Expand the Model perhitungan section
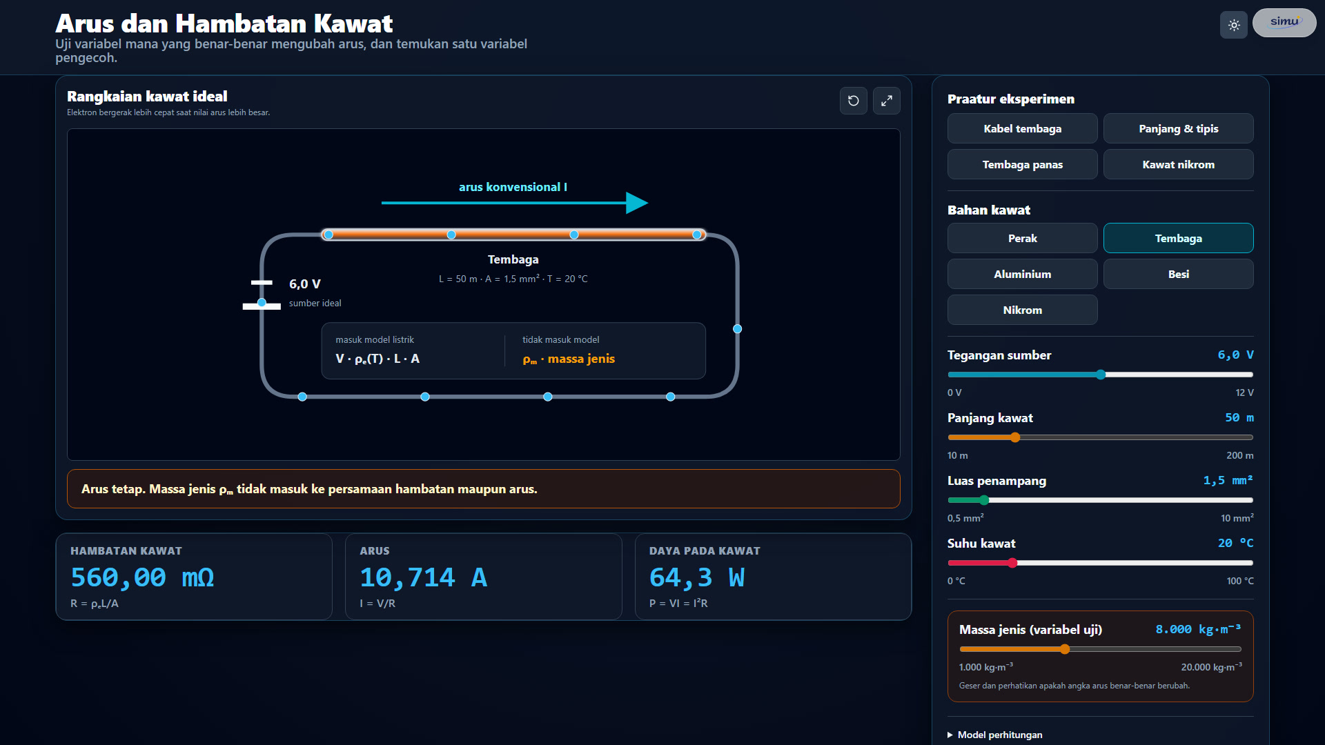The image size is (1325, 745). click(995, 735)
